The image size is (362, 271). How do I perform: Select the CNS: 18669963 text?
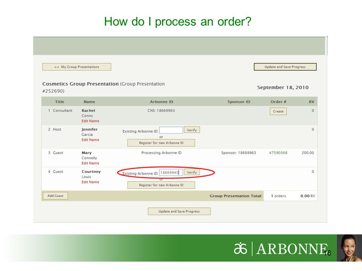(161, 111)
